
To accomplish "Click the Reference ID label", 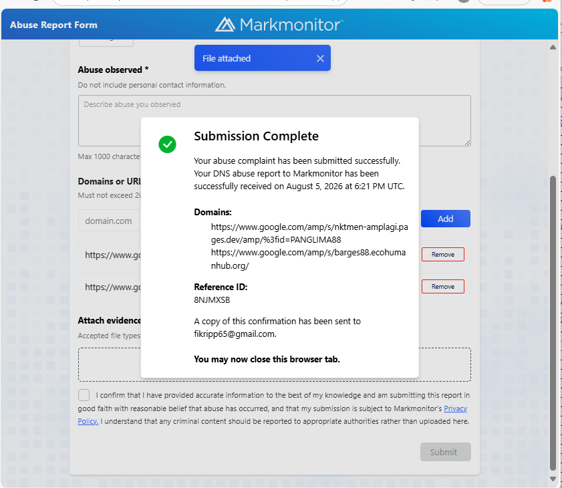I will click(221, 287).
